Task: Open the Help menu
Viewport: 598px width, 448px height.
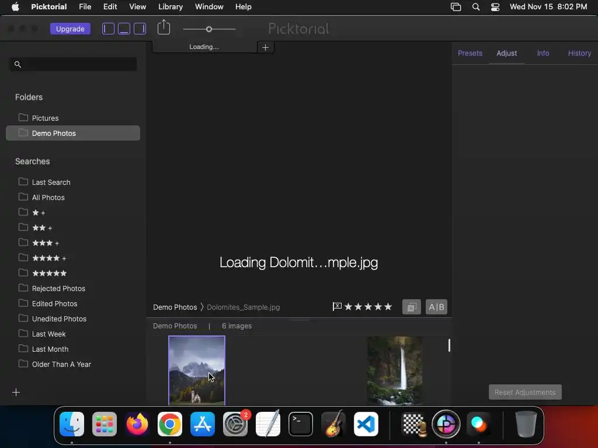Action: [244, 6]
